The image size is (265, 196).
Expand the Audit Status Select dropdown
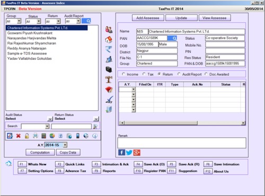50,119
